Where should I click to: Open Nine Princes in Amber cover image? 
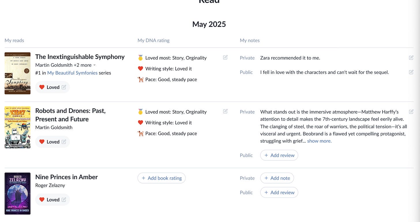(x=18, y=194)
